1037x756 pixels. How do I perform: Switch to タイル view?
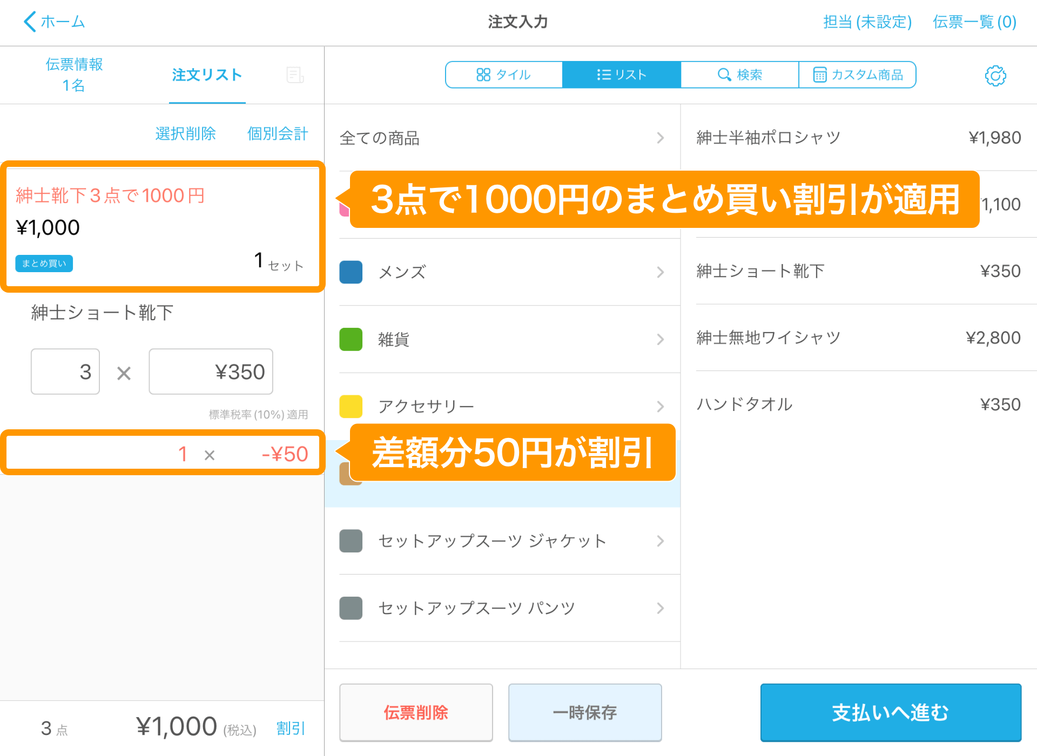pos(503,75)
